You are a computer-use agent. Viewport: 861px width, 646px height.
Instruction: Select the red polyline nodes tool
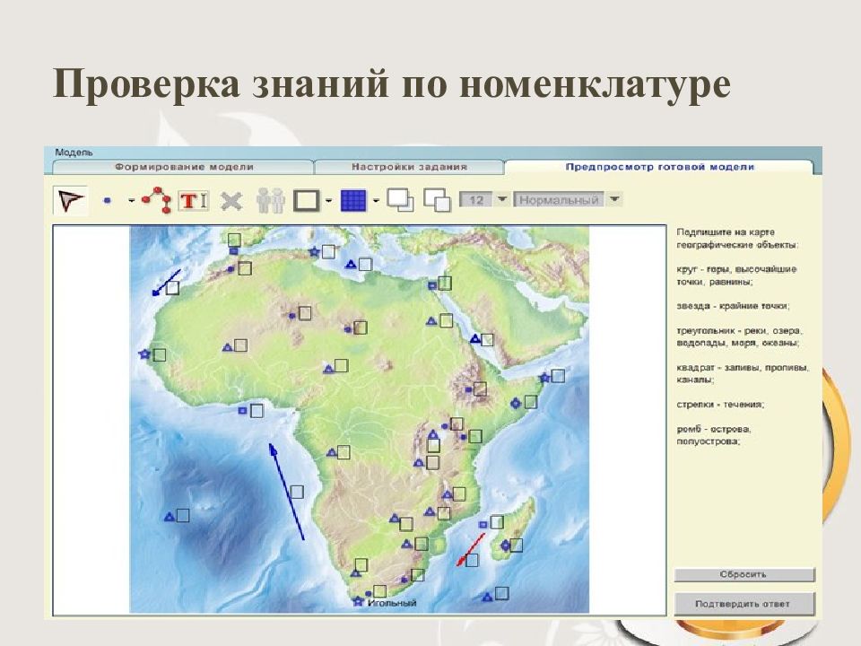pos(156,200)
